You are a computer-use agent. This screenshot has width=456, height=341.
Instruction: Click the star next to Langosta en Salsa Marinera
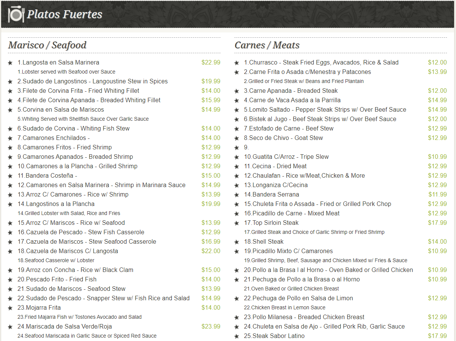pos(10,63)
